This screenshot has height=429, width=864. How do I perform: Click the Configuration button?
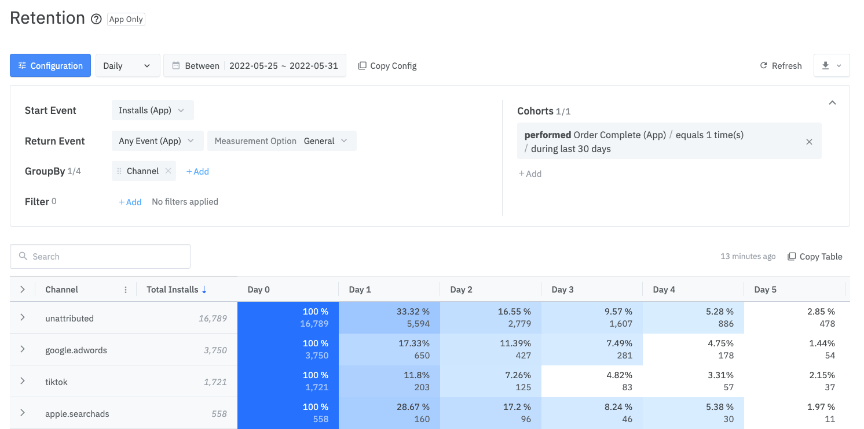(x=50, y=65)
